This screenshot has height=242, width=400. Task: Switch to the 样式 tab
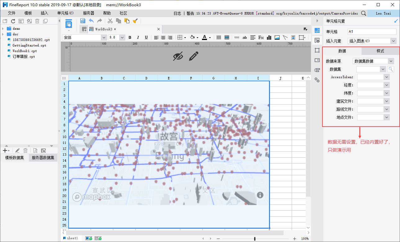[x=380, y=51]
